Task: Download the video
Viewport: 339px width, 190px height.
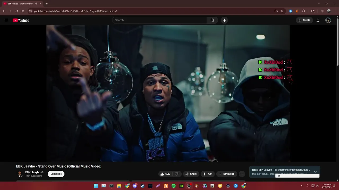Action: [x=227, y=174]
